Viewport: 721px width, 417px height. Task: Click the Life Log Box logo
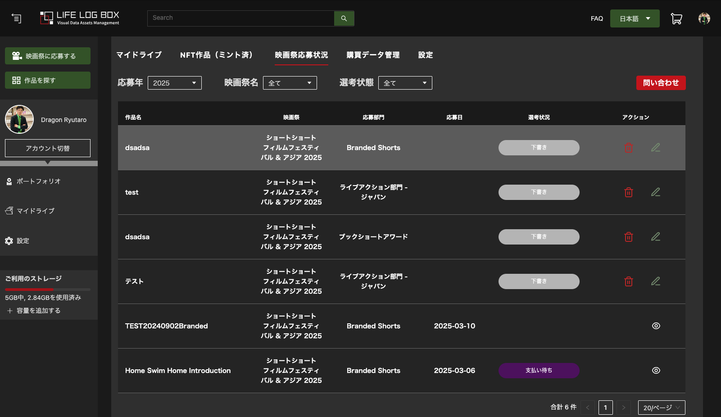[80, 18]
